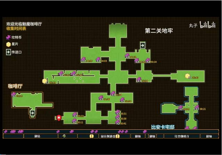The height and width of the screenshot is (155, 222).
Task: Click the 星片 legend label
Action: point(15,44)
